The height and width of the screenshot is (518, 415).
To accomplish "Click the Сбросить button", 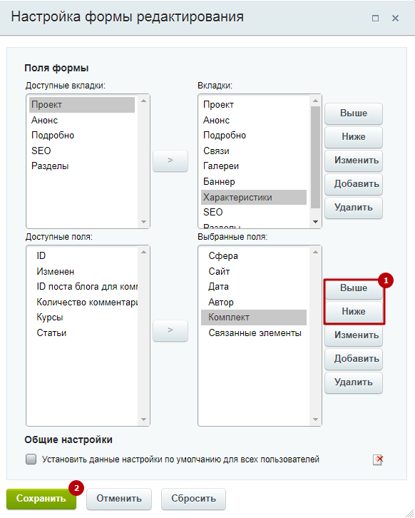I will (x=193, y=499).
